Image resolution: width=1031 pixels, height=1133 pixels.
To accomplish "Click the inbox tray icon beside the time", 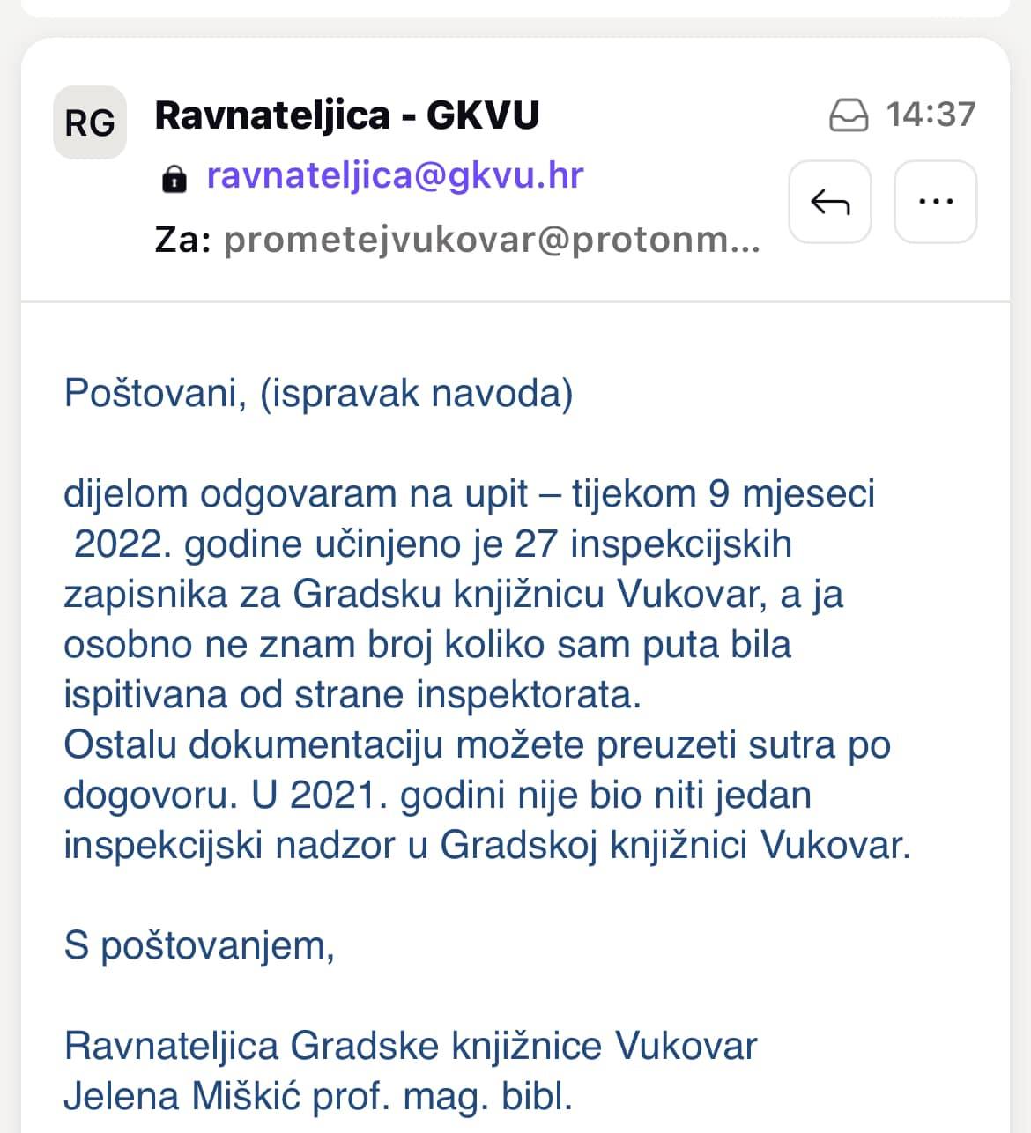I will tap(849, 115).
